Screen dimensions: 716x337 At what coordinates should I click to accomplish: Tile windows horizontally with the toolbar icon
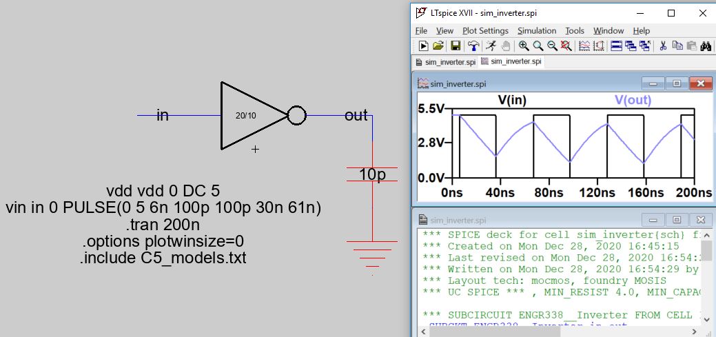617,45
